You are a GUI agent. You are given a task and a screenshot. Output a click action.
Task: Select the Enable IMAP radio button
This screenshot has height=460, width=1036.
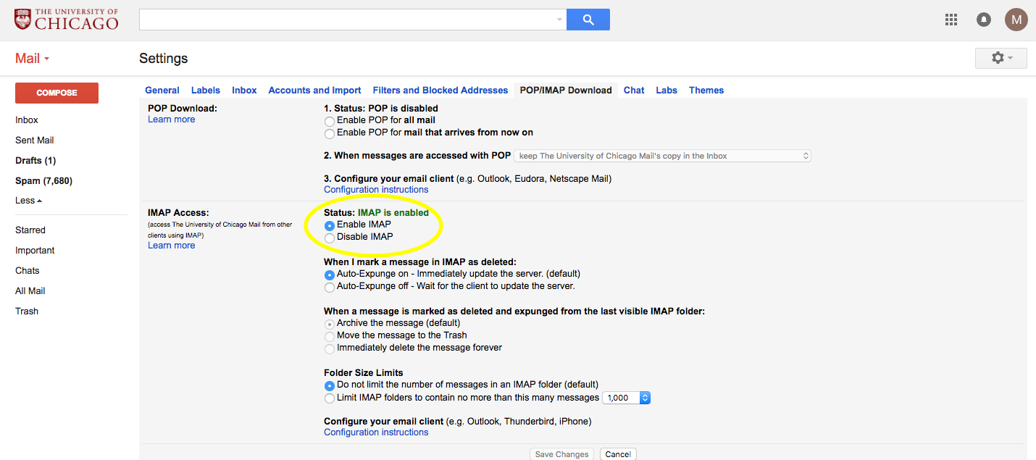tap(330, 225)
